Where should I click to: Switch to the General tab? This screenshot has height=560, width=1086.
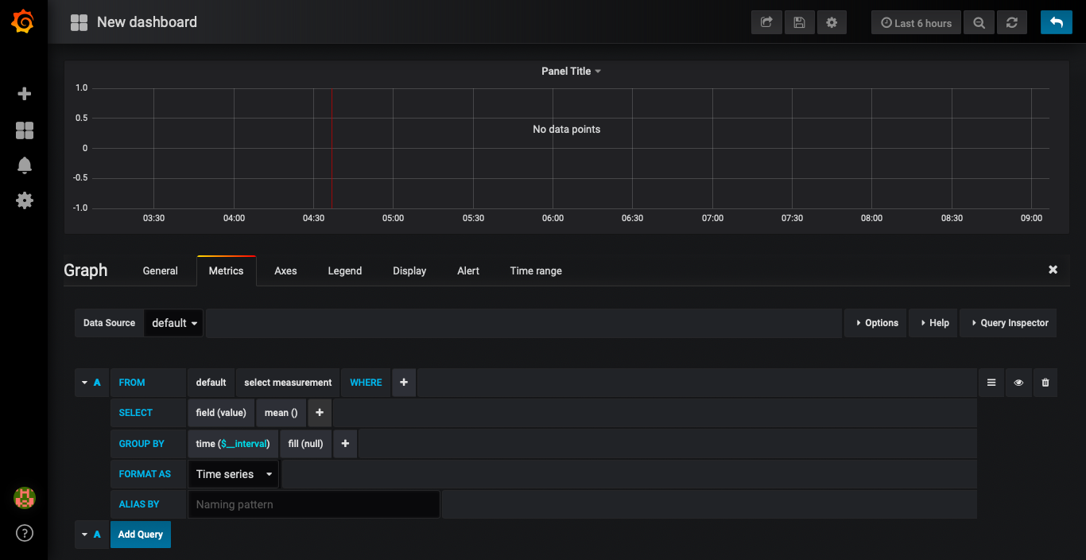tap(161, 270)
